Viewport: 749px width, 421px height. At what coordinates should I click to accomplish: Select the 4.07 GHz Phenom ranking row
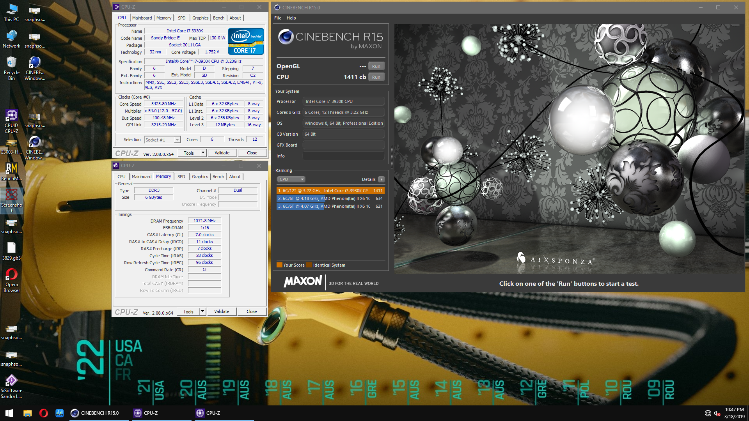pyautogui.click(x=330, y=206)
